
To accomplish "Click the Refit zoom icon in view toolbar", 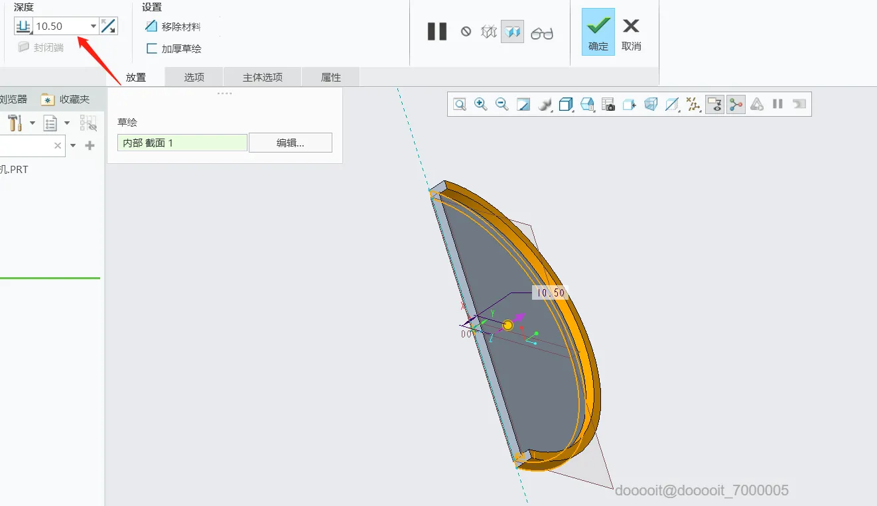I will pos(460,104).
